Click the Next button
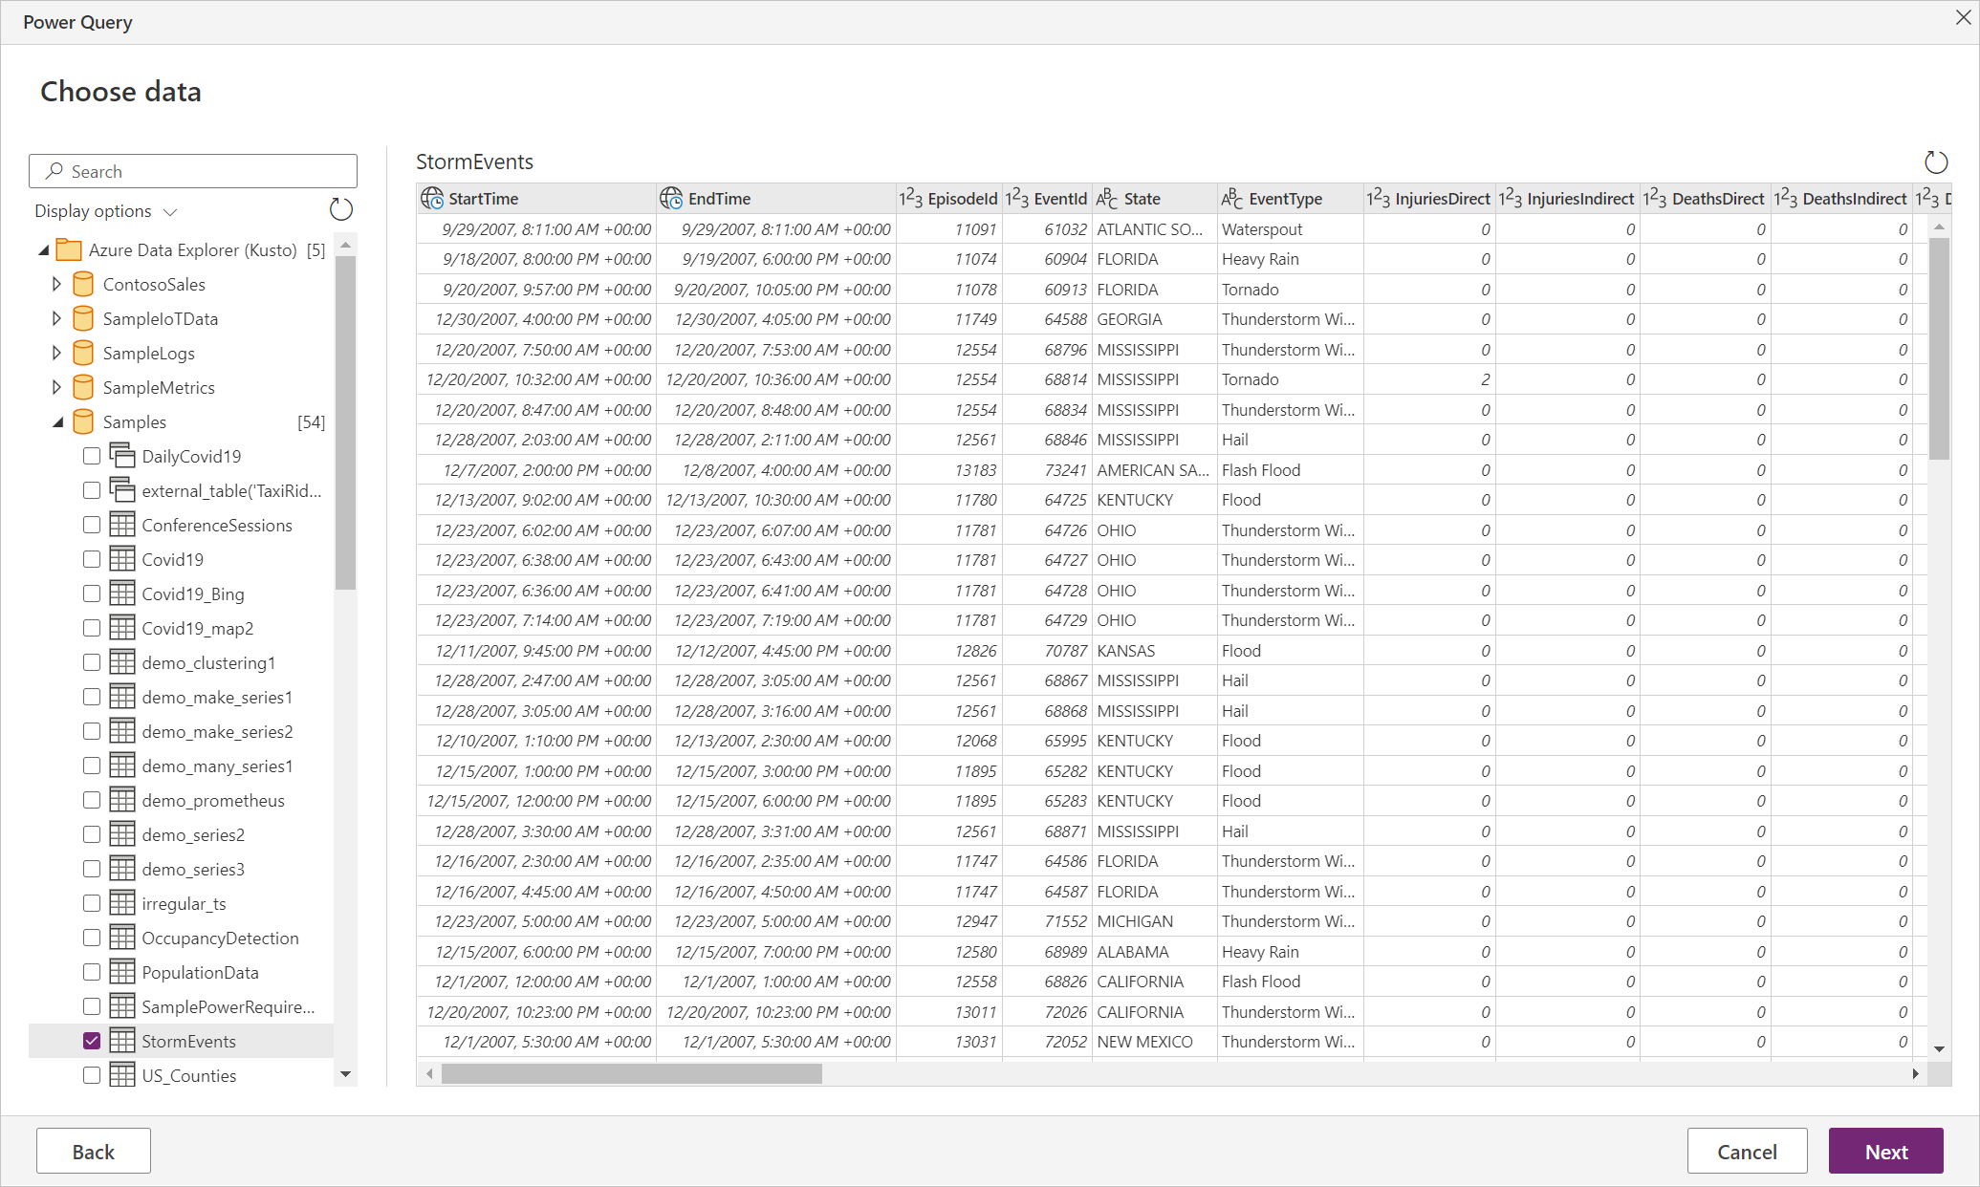This screenshot has width=1980, height=1187. (x=1884, y=1151)
